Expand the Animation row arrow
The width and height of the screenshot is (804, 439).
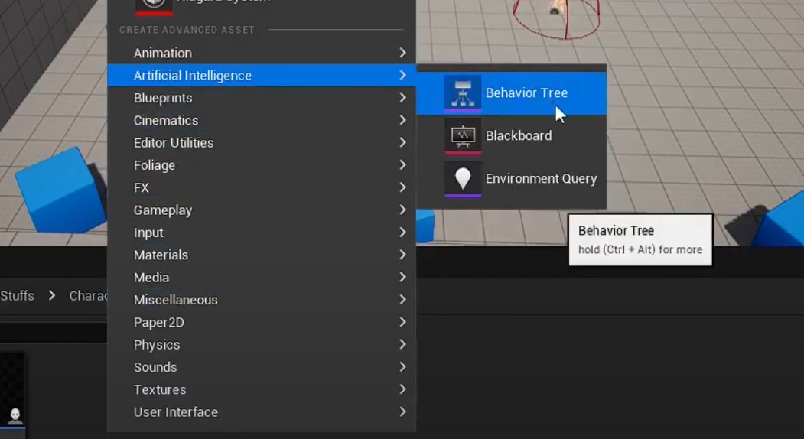(402, 53)
